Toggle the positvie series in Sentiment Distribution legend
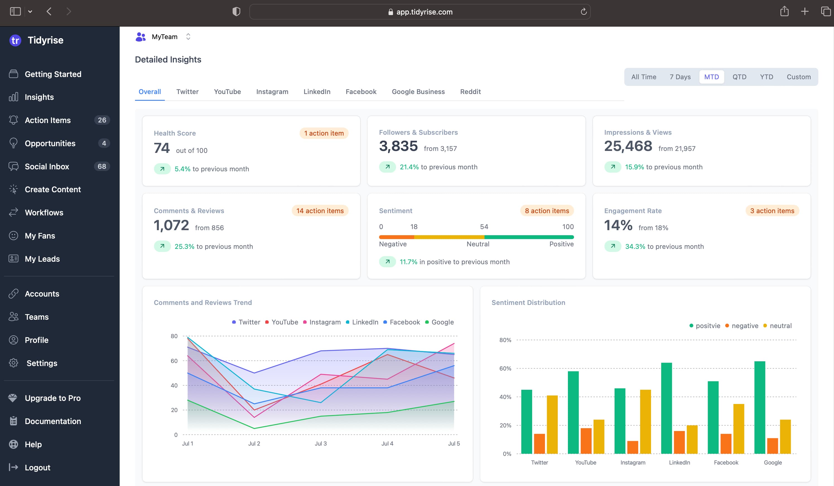Image resolution: width=834 pixels, height=486 pixels. point(705,326)
